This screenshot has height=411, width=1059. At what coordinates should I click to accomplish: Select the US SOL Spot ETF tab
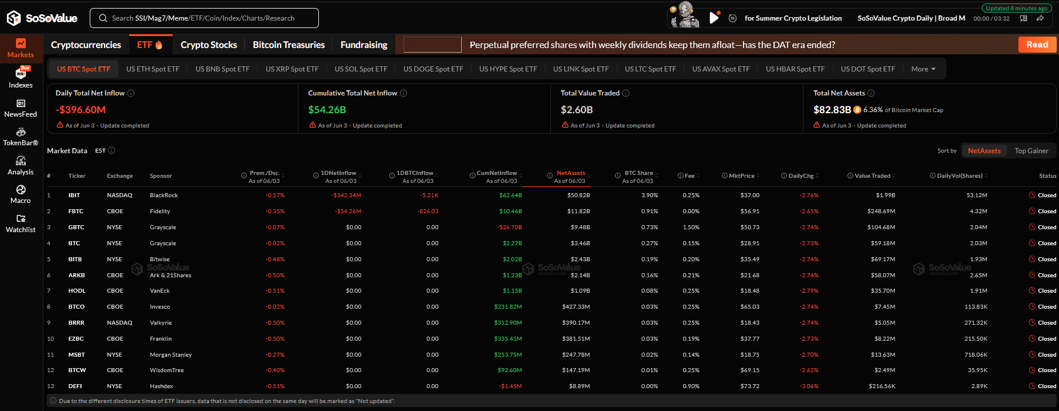click(x=361, y=69)
